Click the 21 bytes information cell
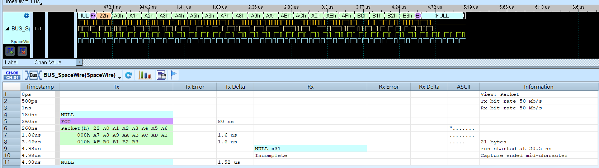Screen dimensions: 599x168 click(x=538, y=142)
